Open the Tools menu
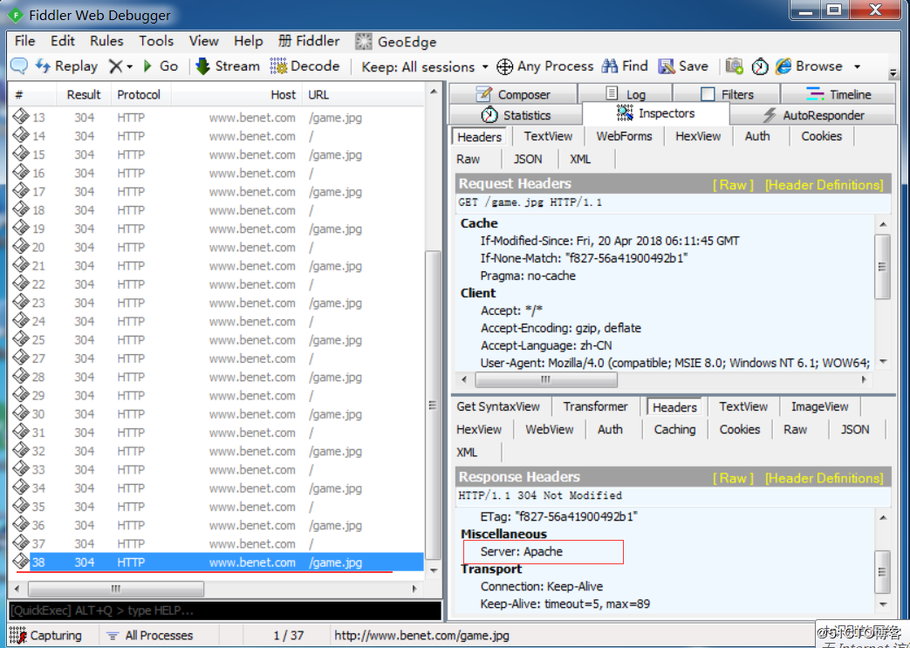The image size is (910, 648). point(156,41)
